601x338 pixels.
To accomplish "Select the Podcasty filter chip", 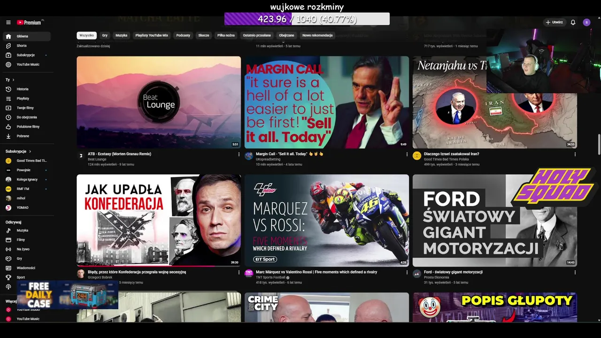I will pyautogui.click(x=183, y=35).
